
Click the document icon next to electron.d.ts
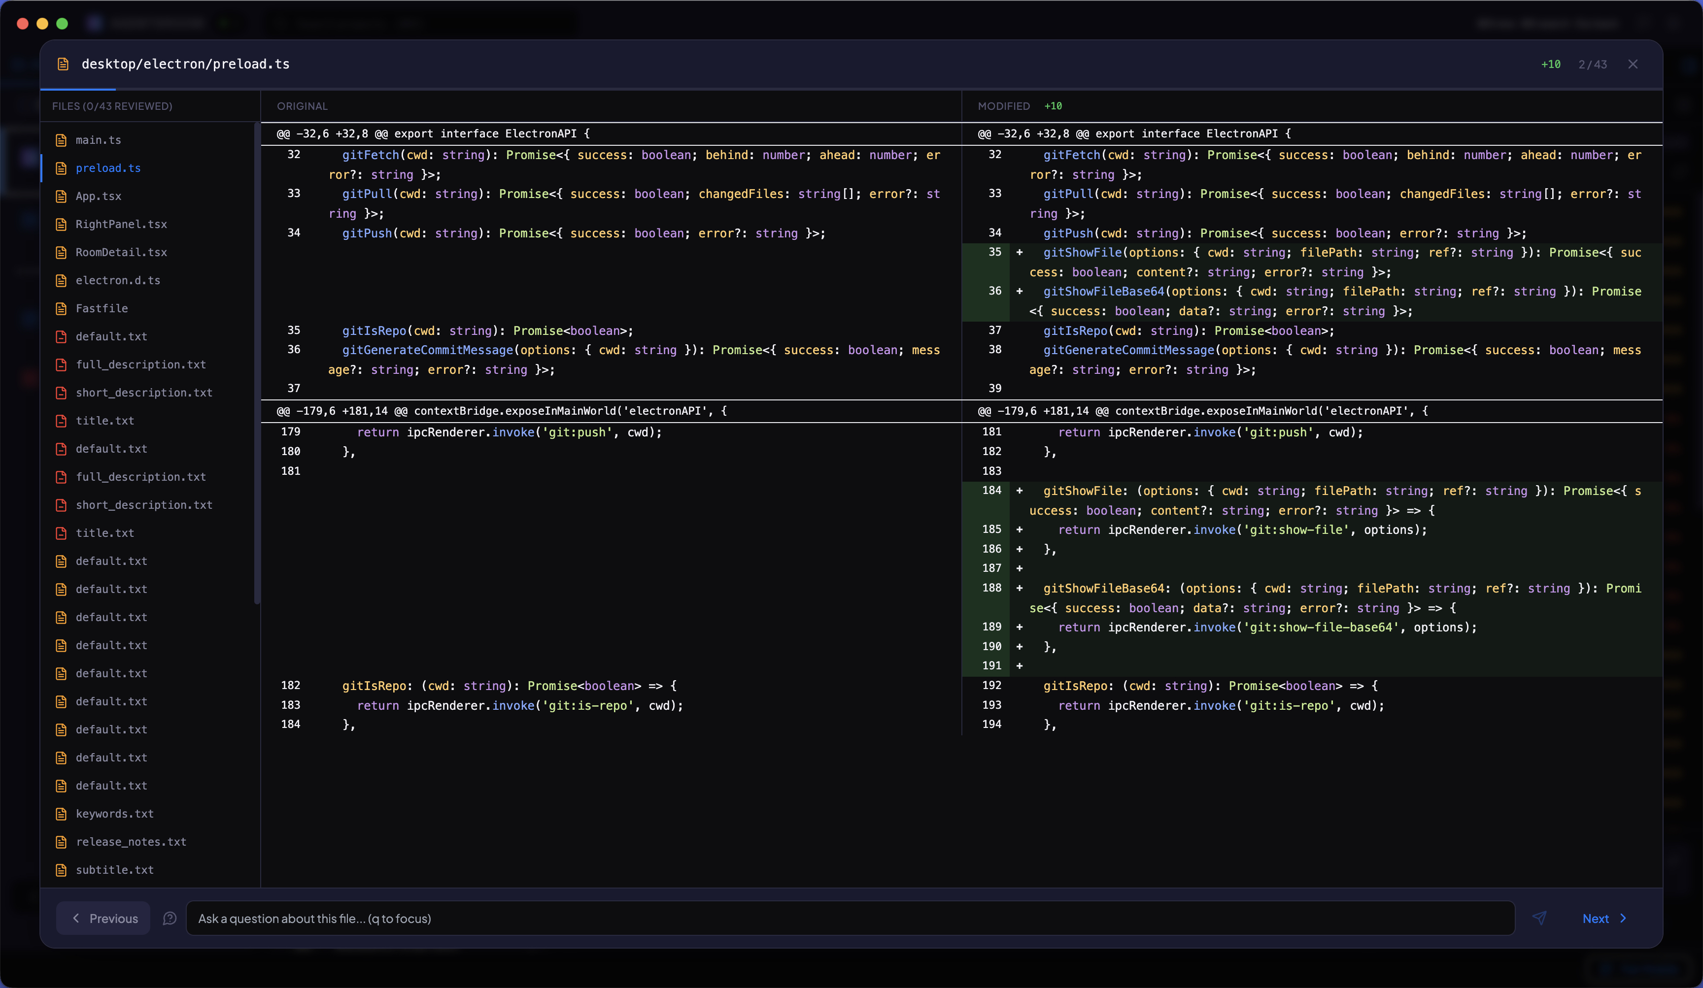(62, 280)
